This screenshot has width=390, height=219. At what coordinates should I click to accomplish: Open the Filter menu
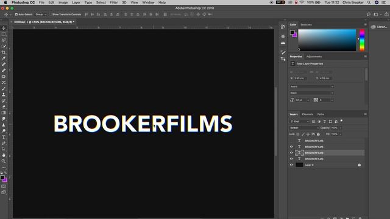pyautogui.click(x=114, y=2)
